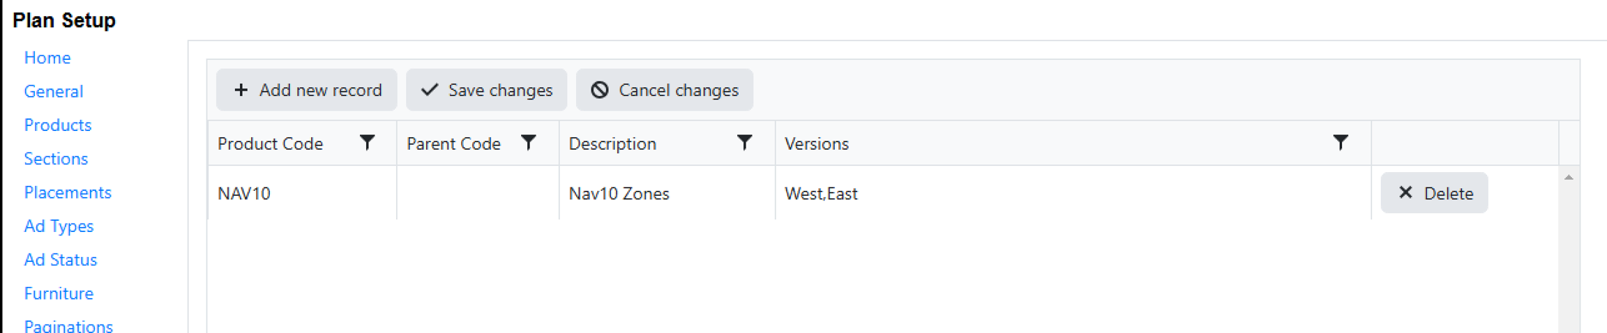Image resolution: width=1607 pixels, height=333 pixels.
Task: Click the West,East versions cell
Action: point(821,194)
